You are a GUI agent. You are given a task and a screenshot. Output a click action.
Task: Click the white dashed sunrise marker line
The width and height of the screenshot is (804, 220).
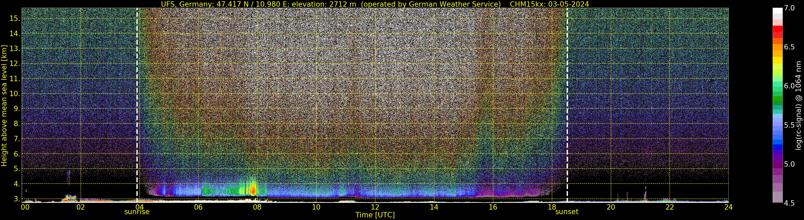[137, 105]
